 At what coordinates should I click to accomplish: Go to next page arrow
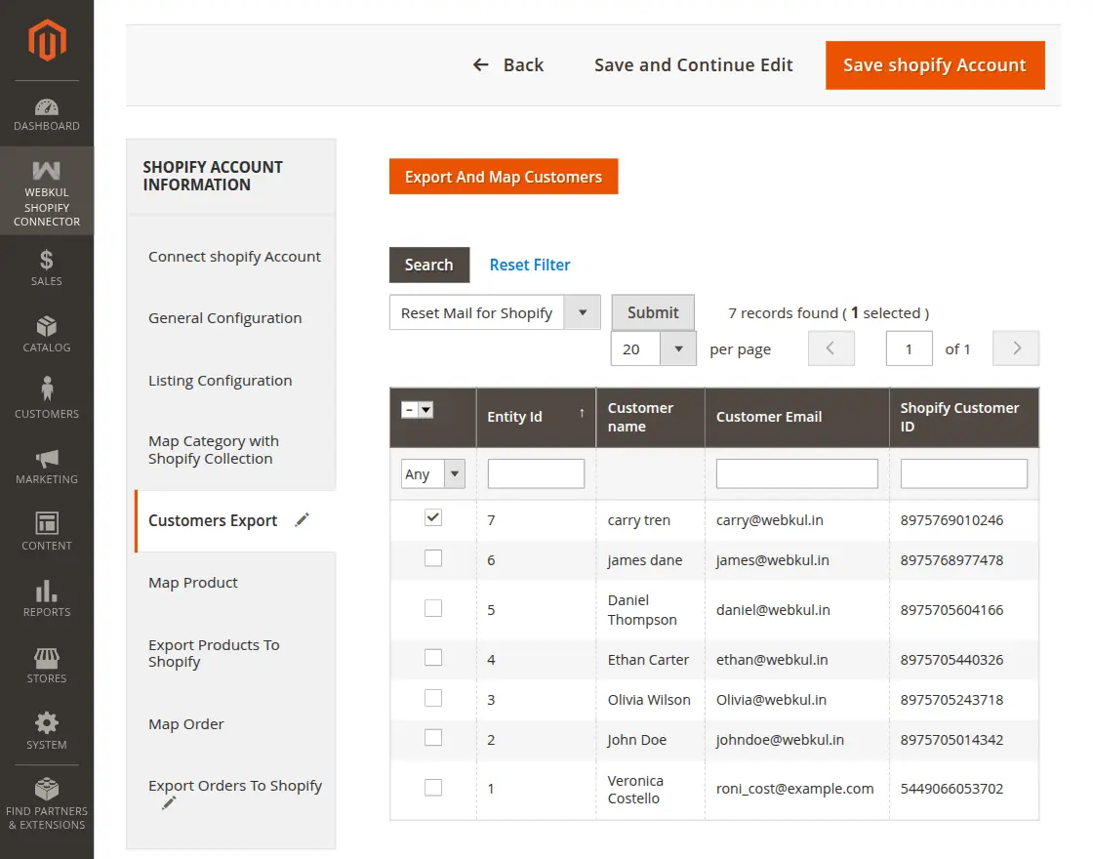tap(1016, 348)
